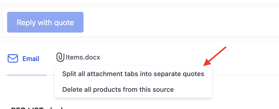Select the envelope icon beside Email
The width and height of the screenshot is (279, 109).
click(13, 59)
